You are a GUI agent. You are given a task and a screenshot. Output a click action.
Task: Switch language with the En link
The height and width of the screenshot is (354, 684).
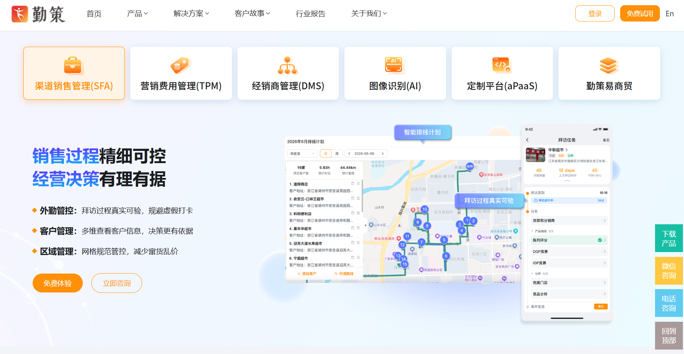(x=670, y=14)
